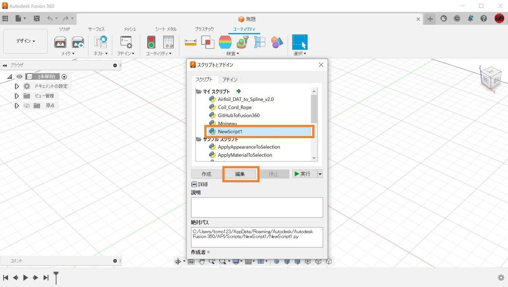Screen dimensions: 508x287
Task: Click the traffic light utility icon
Action: pos(151,42)
